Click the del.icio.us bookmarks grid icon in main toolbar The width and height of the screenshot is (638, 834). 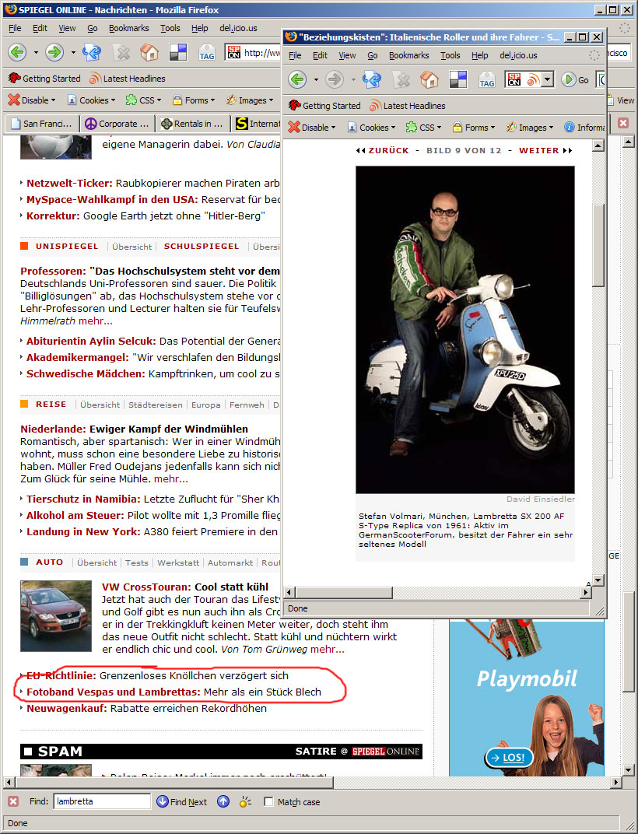[x=177, y=52]
